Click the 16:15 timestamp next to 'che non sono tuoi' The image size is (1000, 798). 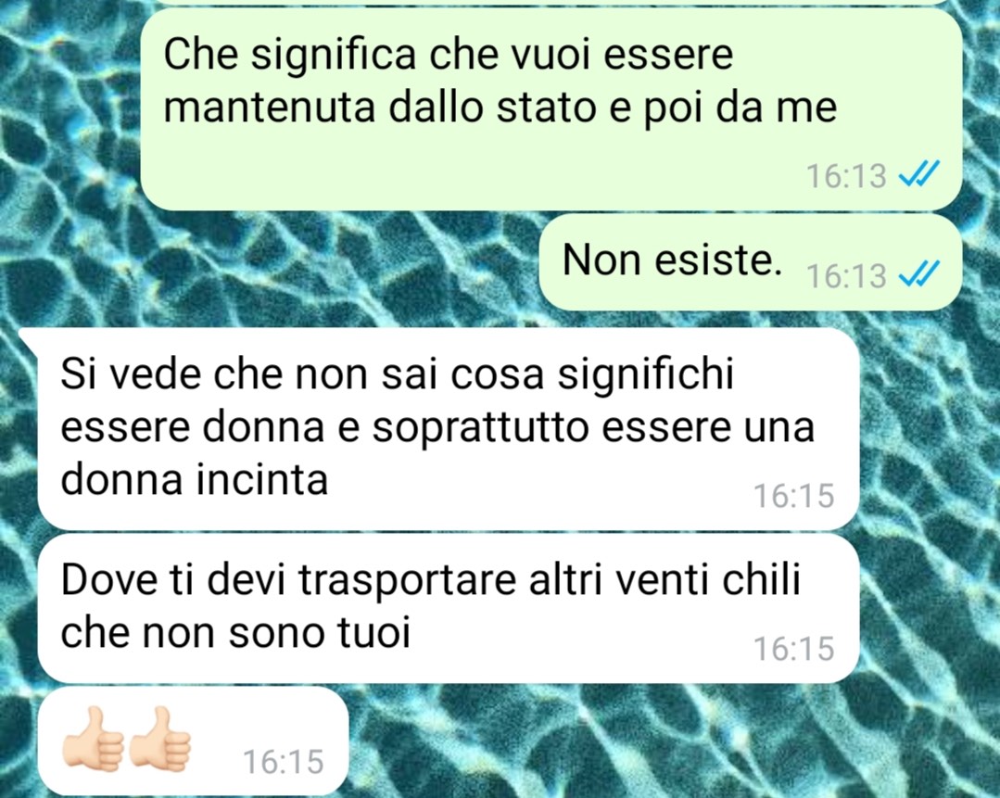tap(794, 649)
